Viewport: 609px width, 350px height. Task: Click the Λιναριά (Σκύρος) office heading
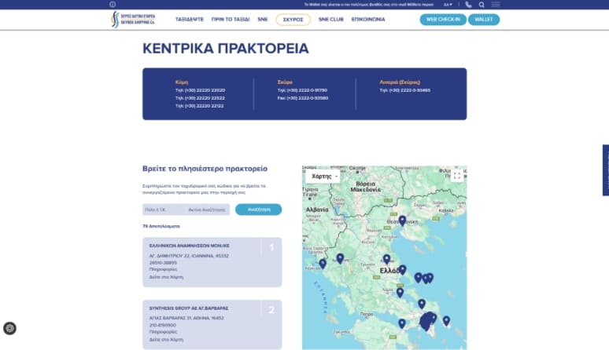[400, 82]
